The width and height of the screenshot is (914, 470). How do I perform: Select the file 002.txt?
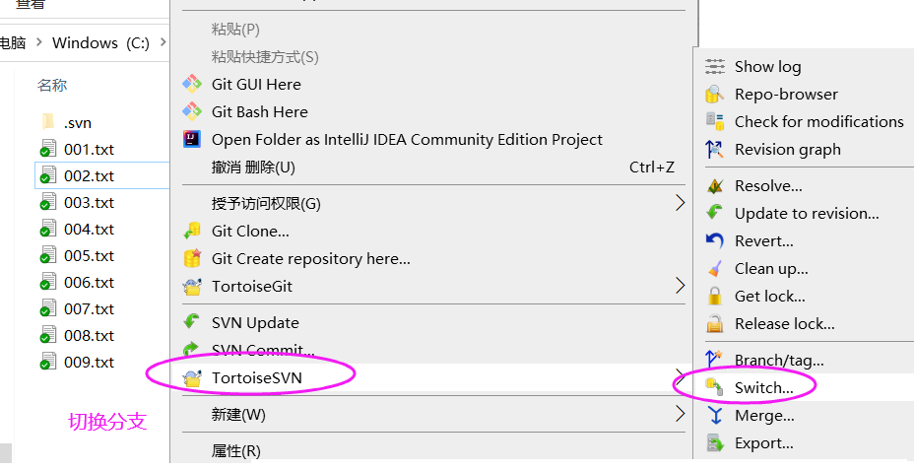[x=89, y=176]
